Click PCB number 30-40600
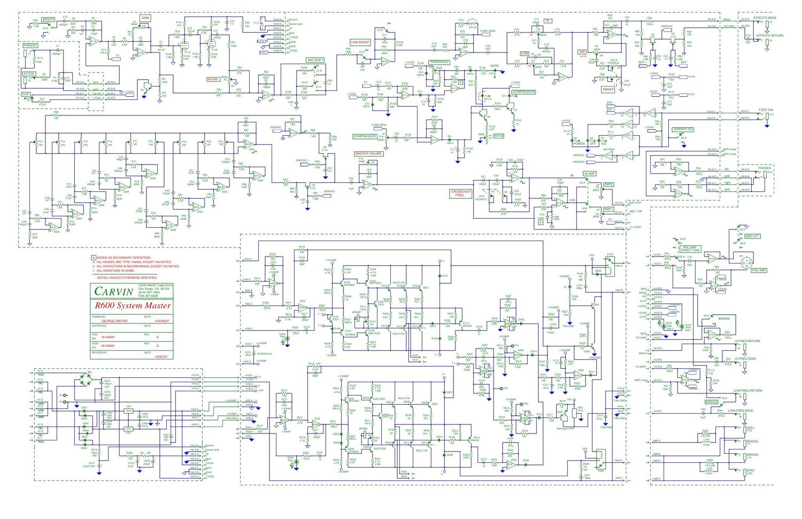Screen dimensions: 802x519 coord(108,337)
